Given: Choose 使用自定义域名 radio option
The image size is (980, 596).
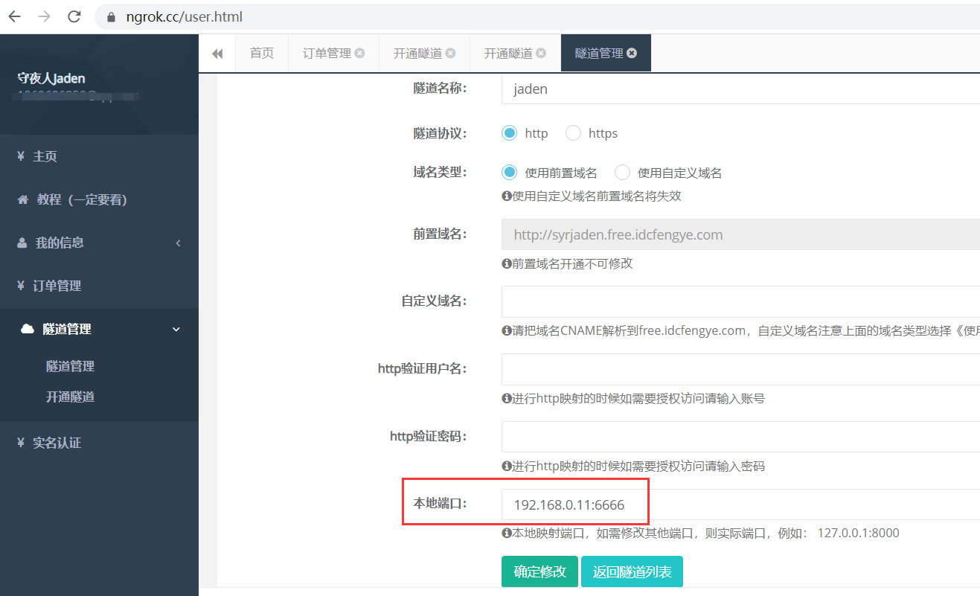Looking at the screenshot, I should coord(622,173).
